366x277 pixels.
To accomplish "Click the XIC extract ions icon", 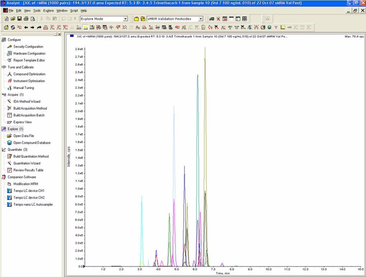I will click(59, 27).
